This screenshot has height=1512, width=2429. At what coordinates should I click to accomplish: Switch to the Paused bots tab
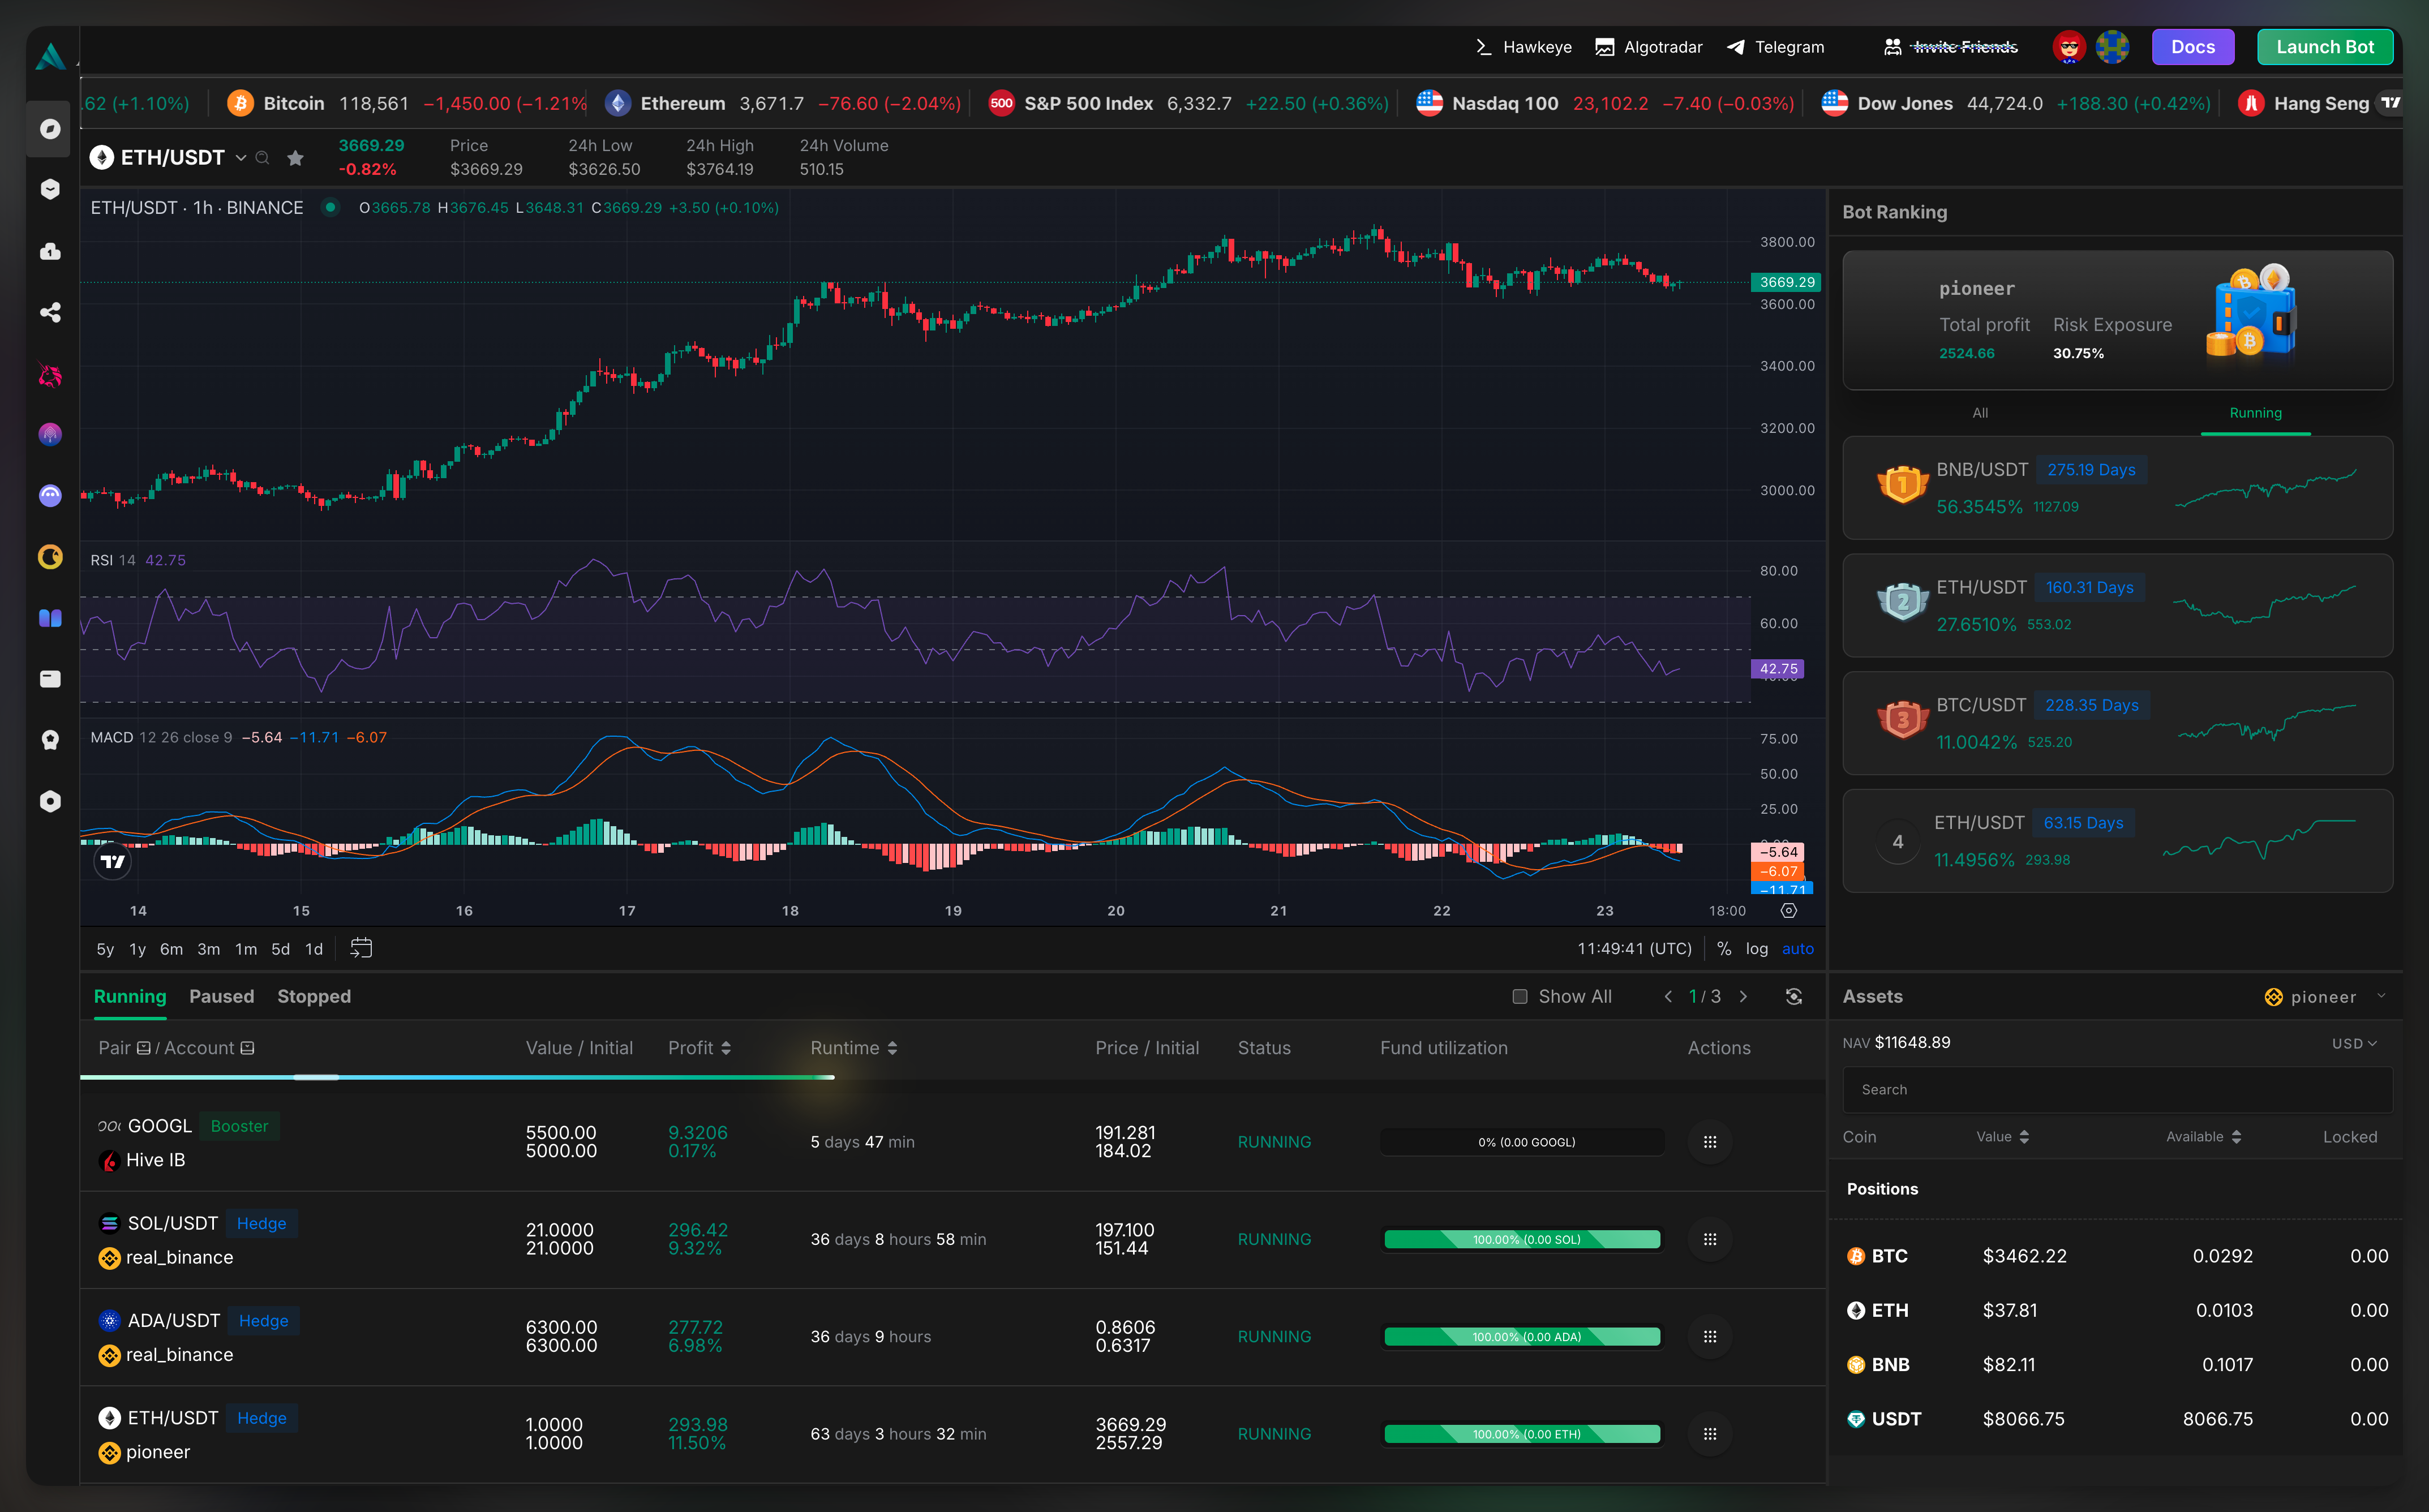221,996
